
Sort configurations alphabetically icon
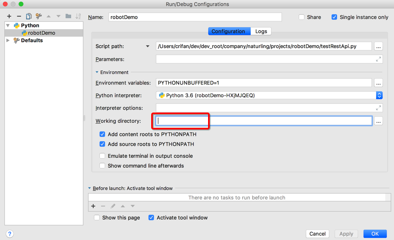78,16
